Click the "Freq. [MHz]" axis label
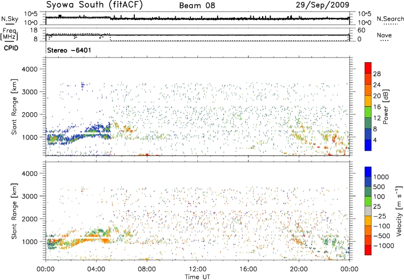The width and height of the screenshot is (404, 280). (10, 34)
